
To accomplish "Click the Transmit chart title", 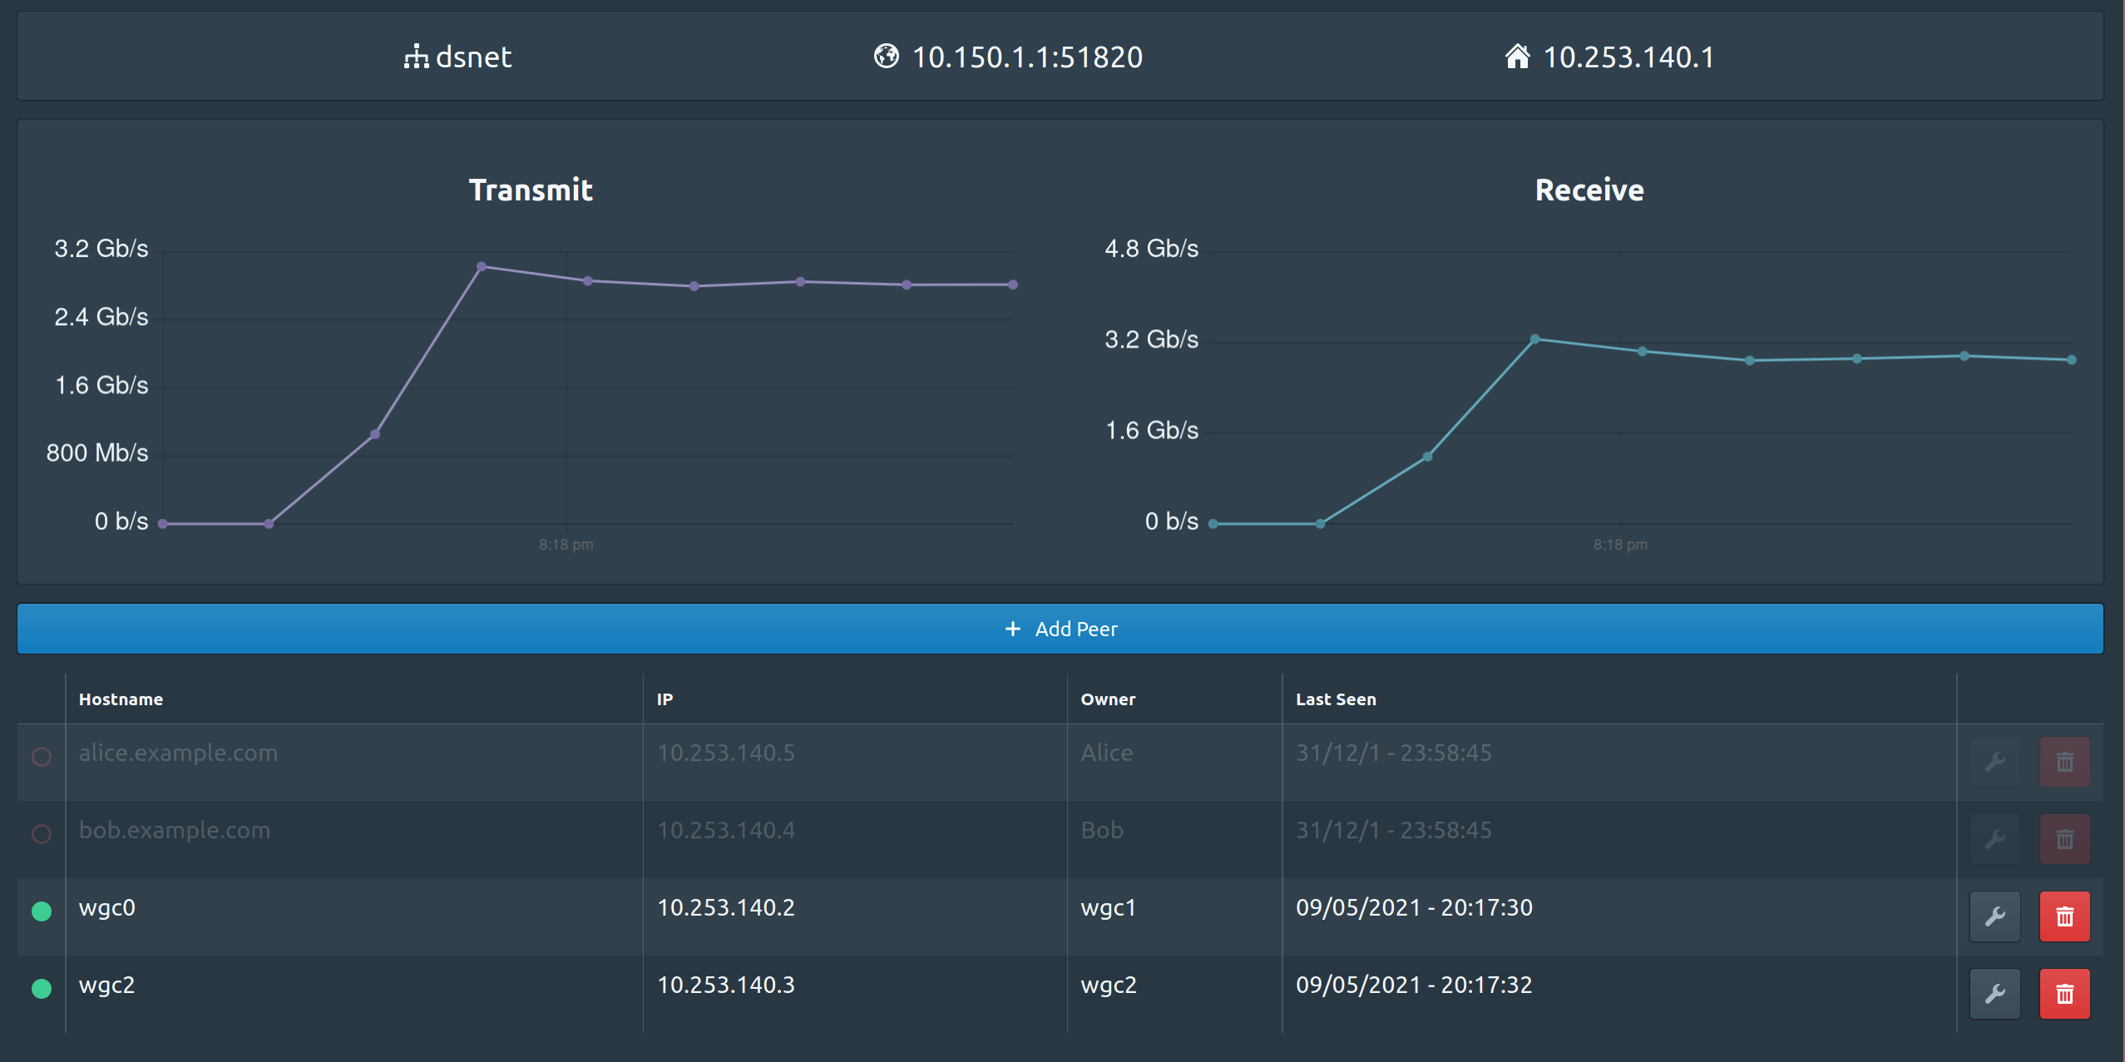I will coord(531,190).
